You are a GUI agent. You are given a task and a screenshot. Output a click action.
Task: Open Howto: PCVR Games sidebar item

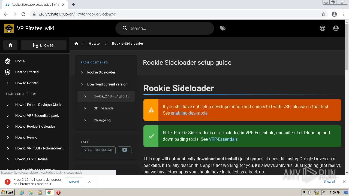[x=31, y=159]
